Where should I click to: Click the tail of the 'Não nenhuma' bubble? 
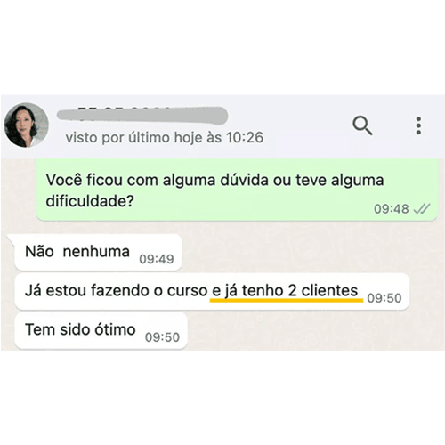pos(11,238)
